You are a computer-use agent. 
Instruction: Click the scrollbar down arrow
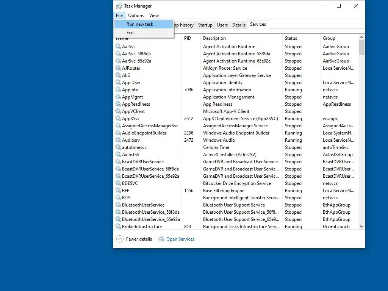pos(361,227)
